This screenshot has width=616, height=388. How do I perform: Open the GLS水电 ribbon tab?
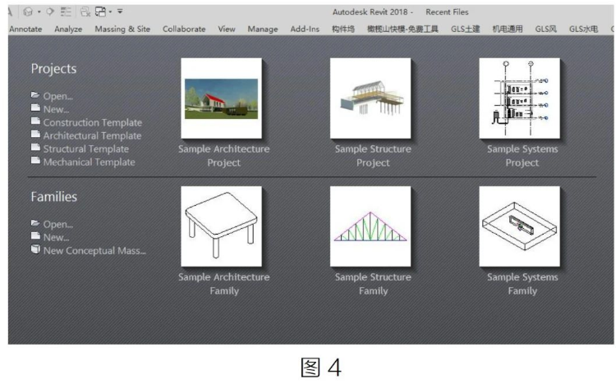(584, 29)
